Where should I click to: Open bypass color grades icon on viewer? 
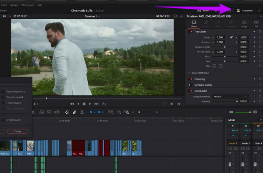(x=175, y=16)
